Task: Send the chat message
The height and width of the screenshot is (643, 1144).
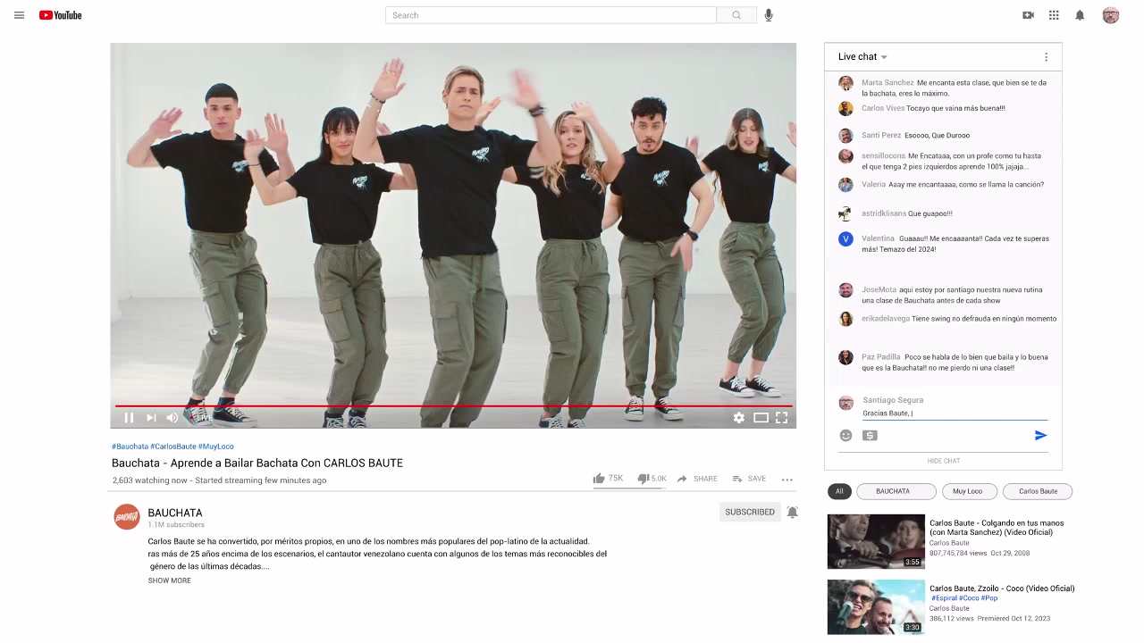Action: (1040, 436)
